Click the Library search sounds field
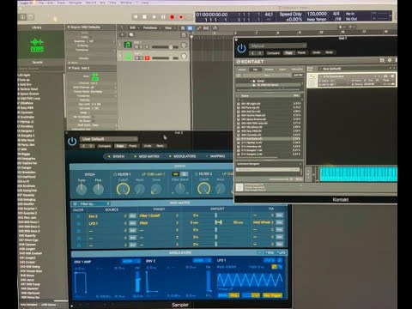This screenshot has width=412, height=309. [40, 69]
